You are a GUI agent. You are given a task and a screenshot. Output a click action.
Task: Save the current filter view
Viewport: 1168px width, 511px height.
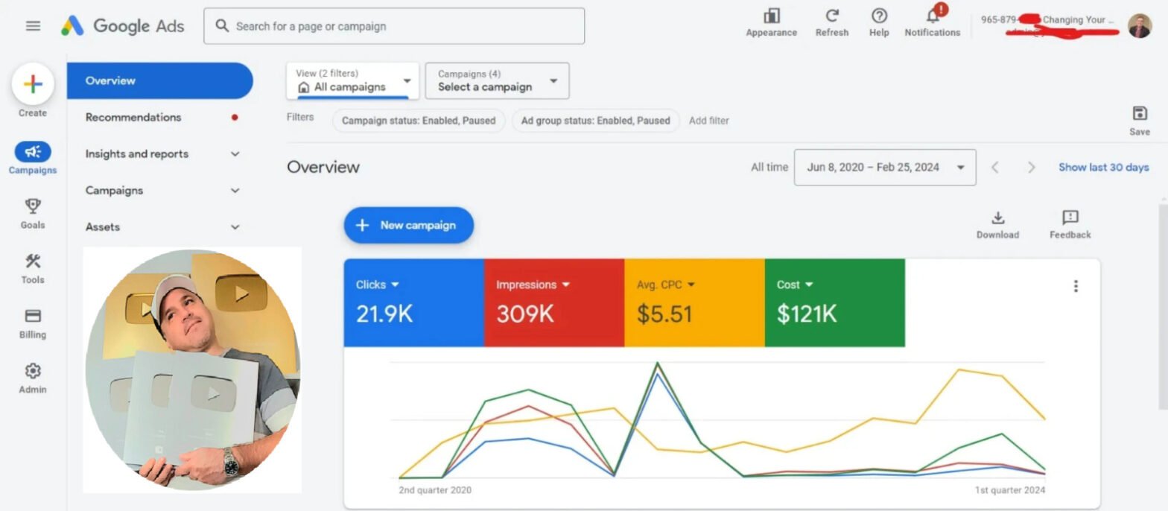pos(1139,114)
